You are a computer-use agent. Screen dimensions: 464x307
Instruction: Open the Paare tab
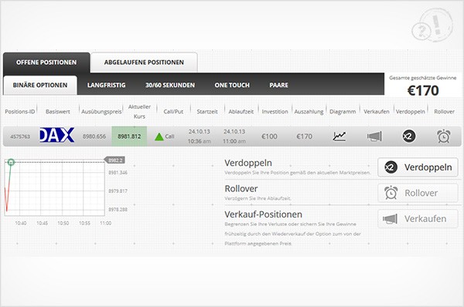pos(278,86)
